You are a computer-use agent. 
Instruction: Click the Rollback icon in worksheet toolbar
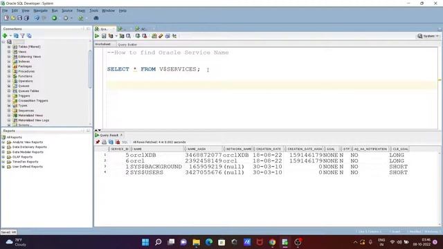click(x=145, y=36)
